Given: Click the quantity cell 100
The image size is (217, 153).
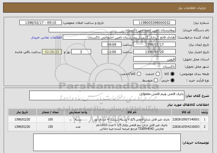Looking at the screenshot, I should point(50,119).
